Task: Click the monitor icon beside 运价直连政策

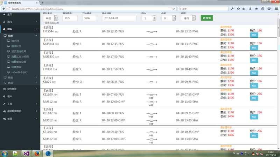Action: (x=8, y=51)
